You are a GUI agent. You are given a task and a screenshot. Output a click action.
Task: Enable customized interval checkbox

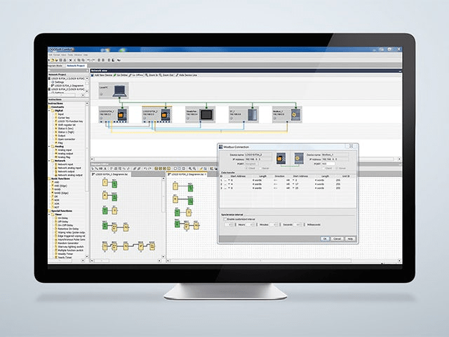pos(224,220)
